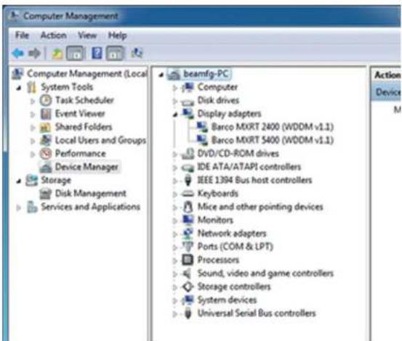Viewport: 402px width, 341px height.
Task: Expand the DVD/CD-ROM drives category
Action: 175,155
